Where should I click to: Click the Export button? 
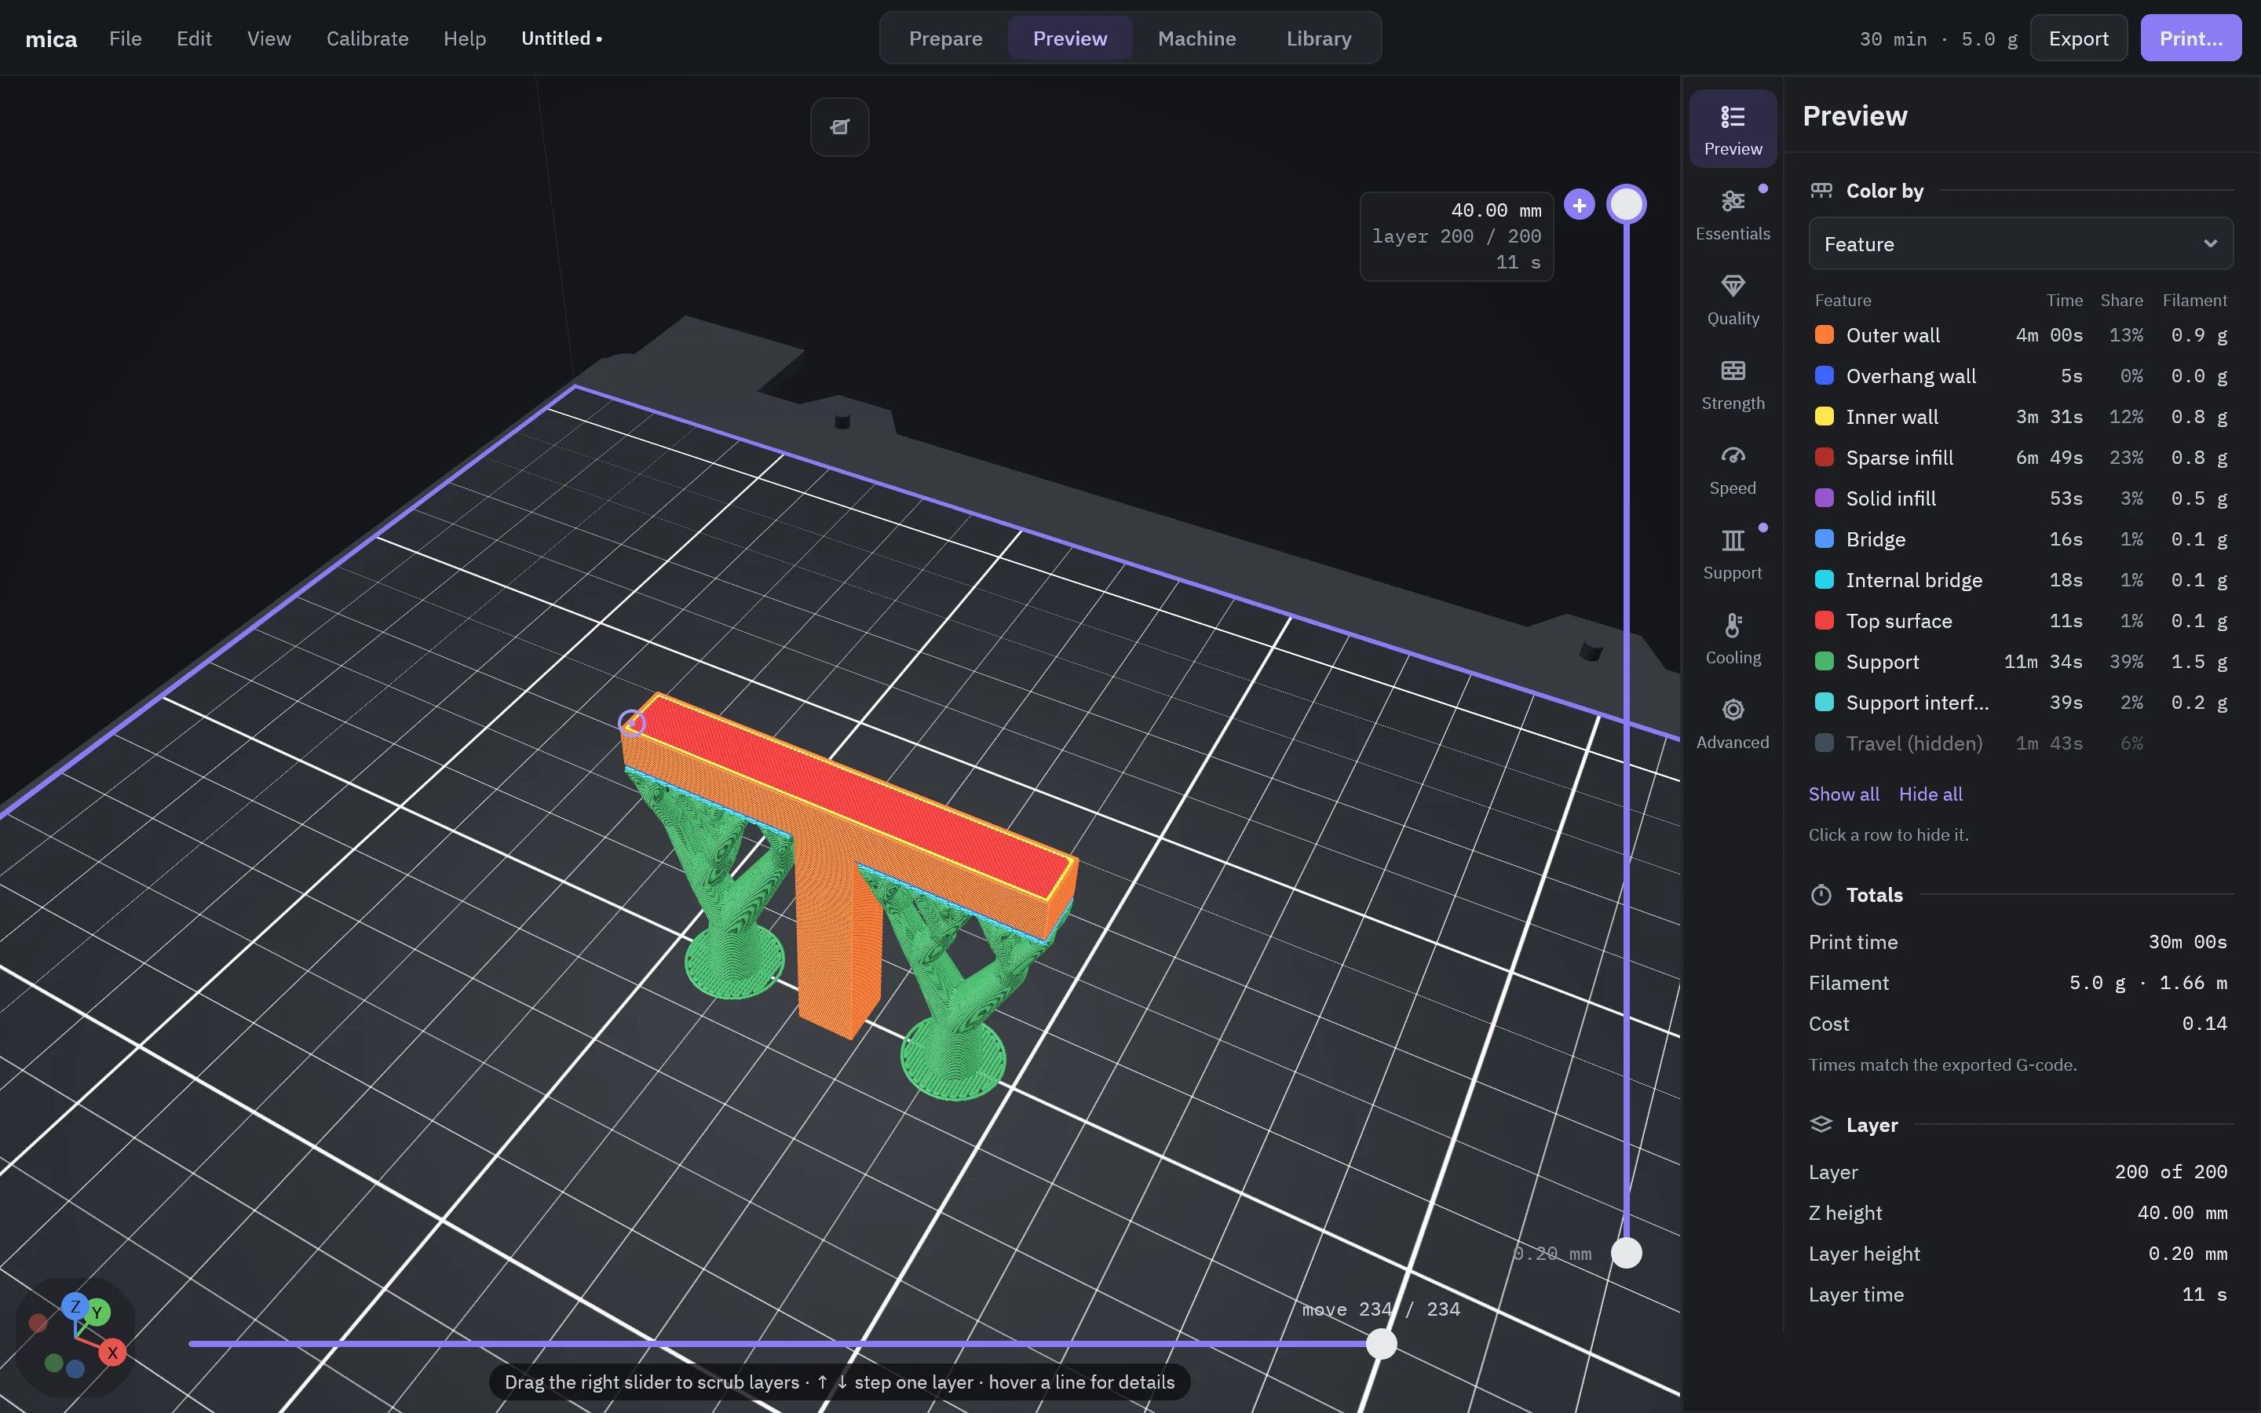(2078, 38)
